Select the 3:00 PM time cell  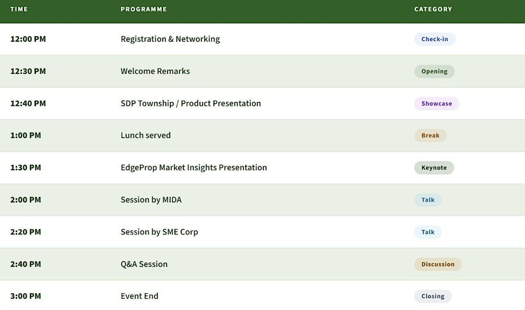[26, 296]
